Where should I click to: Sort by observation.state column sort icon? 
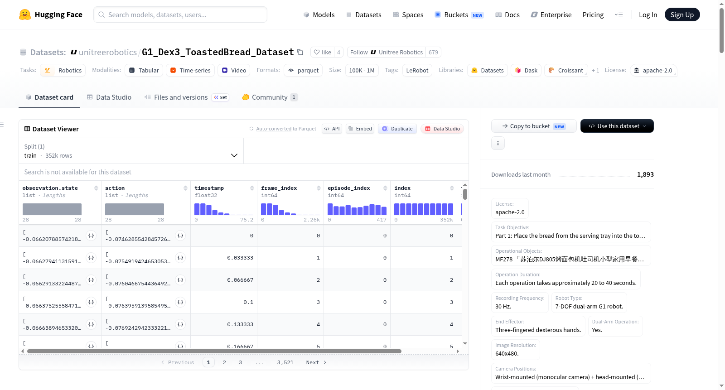pyautogui.click(x=96, y=188)
